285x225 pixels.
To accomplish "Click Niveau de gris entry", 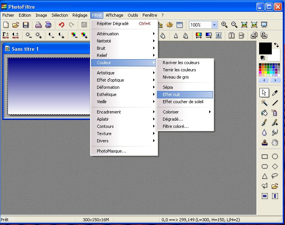I will point(185,77).
